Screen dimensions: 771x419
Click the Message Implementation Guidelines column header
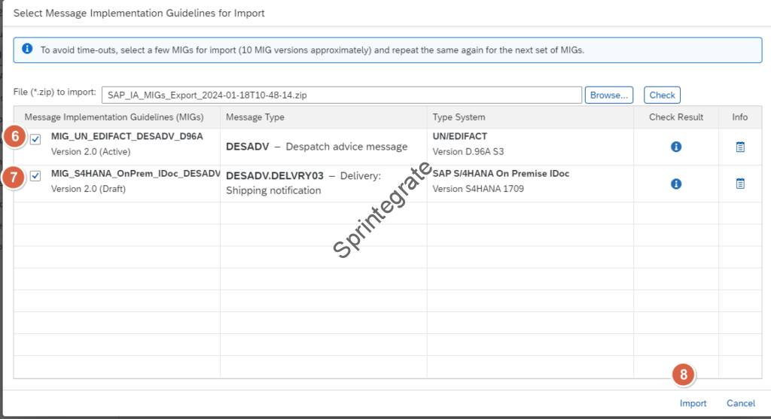pyautogui.click(x=114, y=117)
